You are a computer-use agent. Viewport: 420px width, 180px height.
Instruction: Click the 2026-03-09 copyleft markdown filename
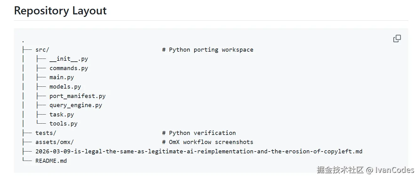(199, 152)
